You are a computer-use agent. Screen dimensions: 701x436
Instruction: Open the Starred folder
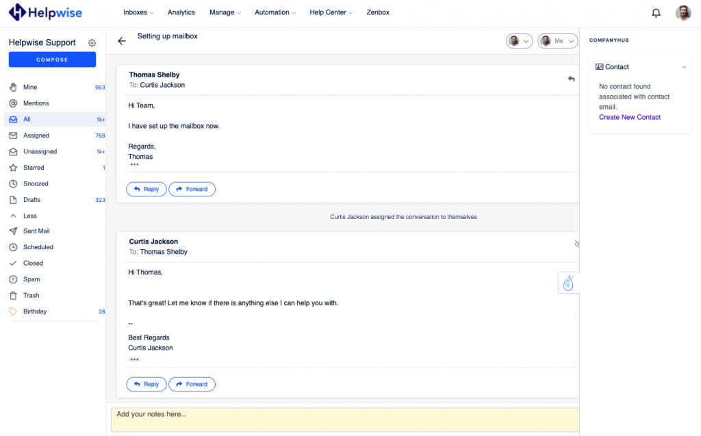click(34, 168)
